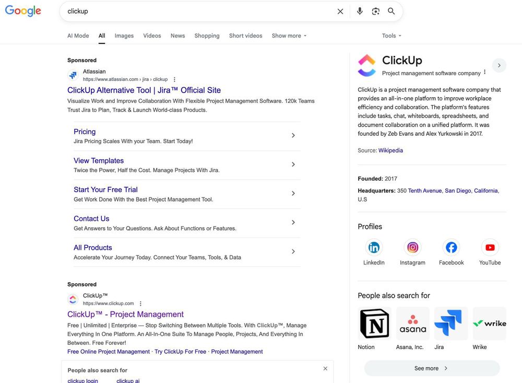This screenshot has height=383, width=522.
Task: Expand the ClickUp knowledge panel arrow button
Action: pyautogui.click(x=499, y=65)
